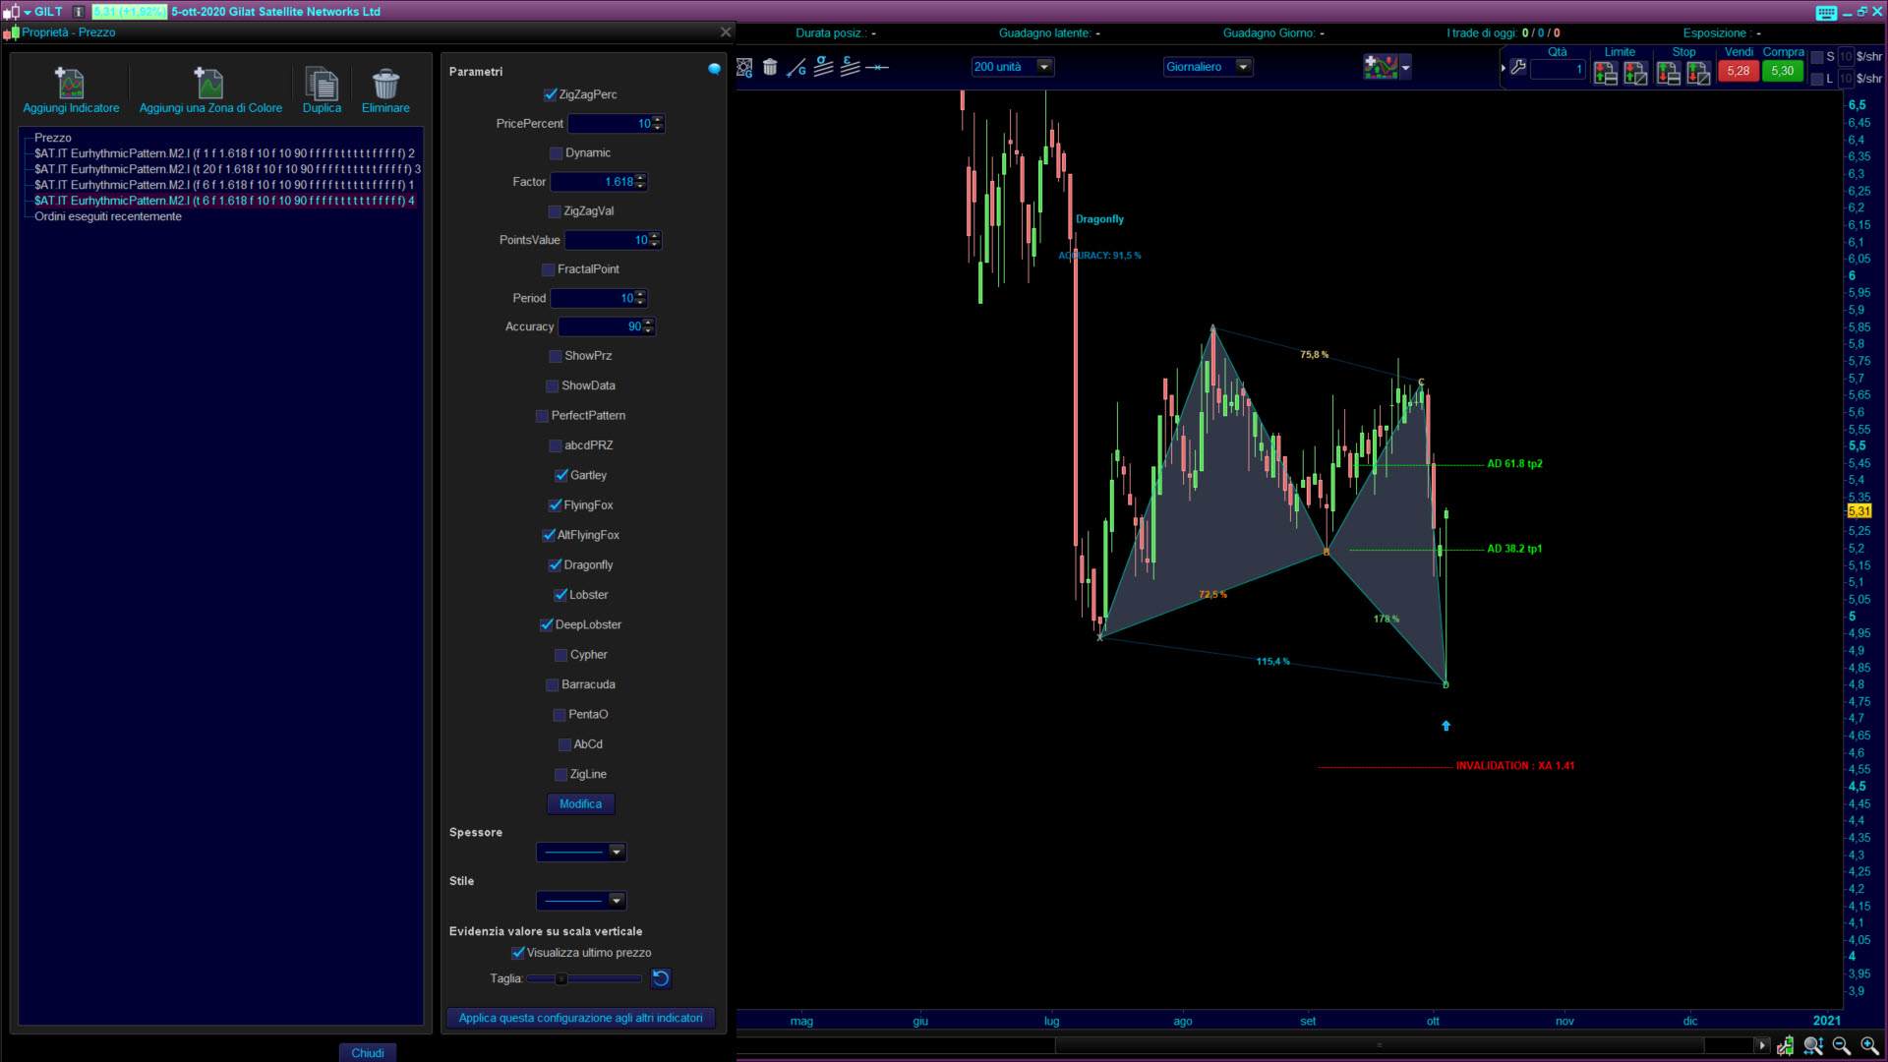
Task: Open the Giornaliero timeframe dropdown
Action: (x=1243, y=67)
